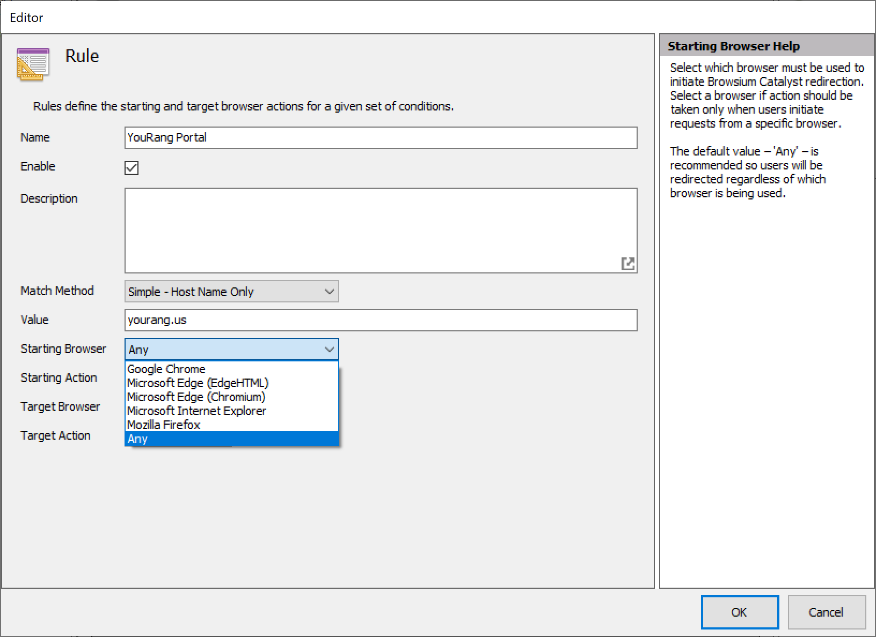The width and height of the screenshot is (876, 637).
Task: Click the Rule editor icon
Action: click(33, 64)
